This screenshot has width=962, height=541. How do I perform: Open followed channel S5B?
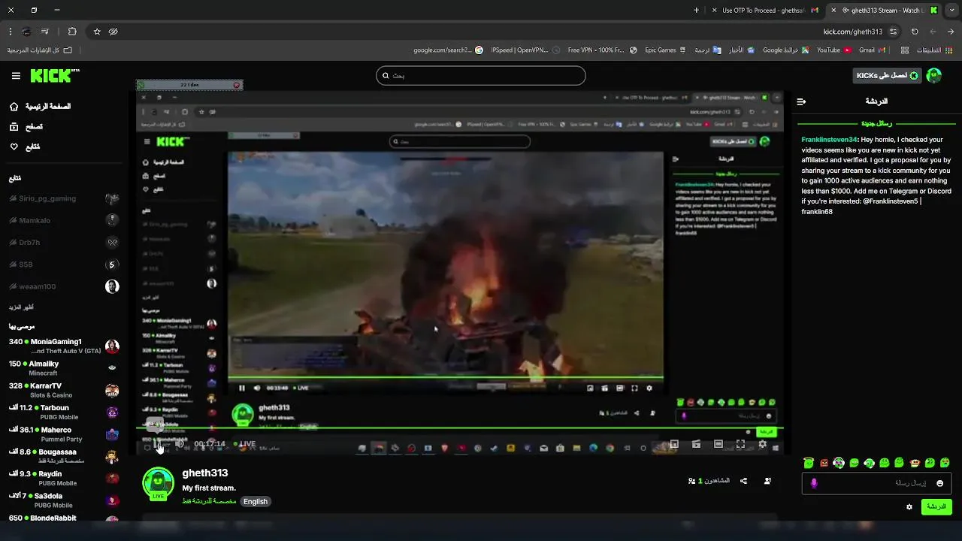(64, 264)
